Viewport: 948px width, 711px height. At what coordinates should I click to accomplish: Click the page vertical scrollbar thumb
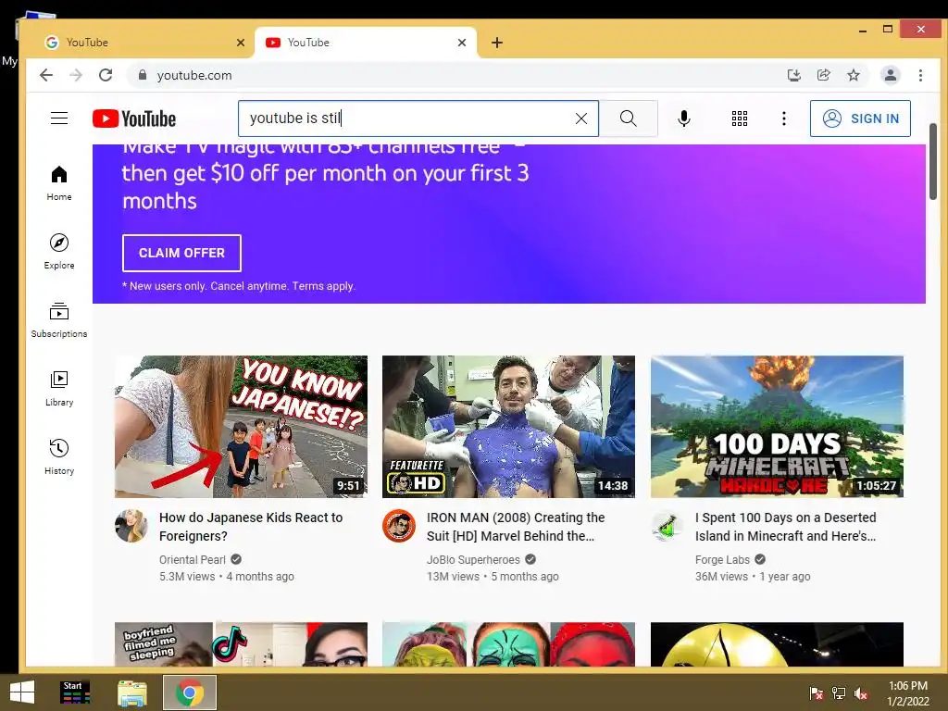pyautogui.click(x=933, y=161)
